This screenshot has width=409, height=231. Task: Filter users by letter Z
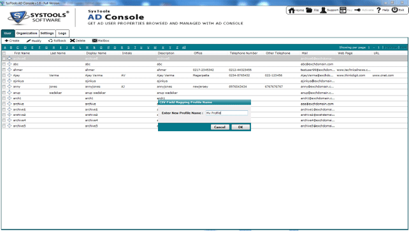pos(177,47)
